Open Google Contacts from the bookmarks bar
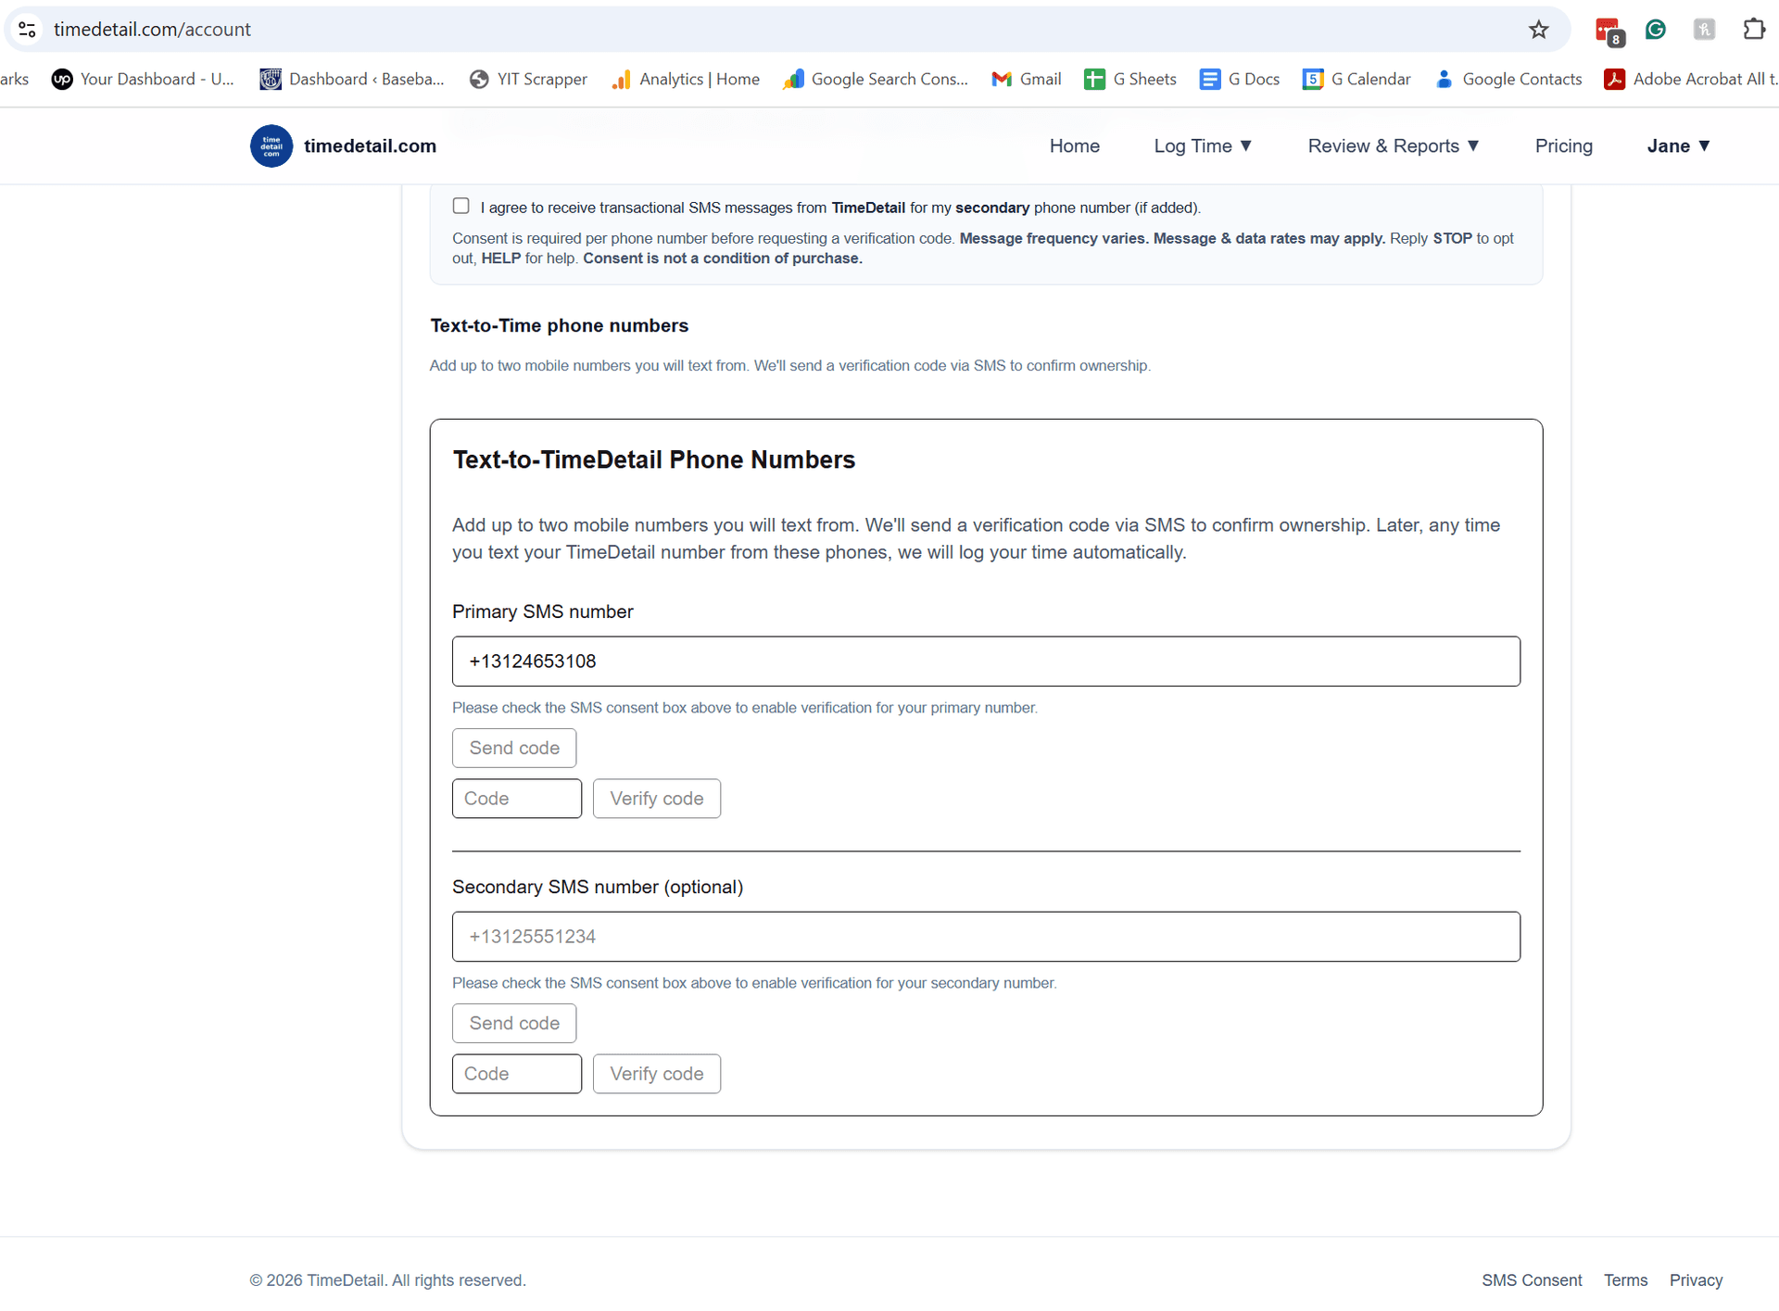Viewport: 1779px width, 1311px height. click(1508, 79)
